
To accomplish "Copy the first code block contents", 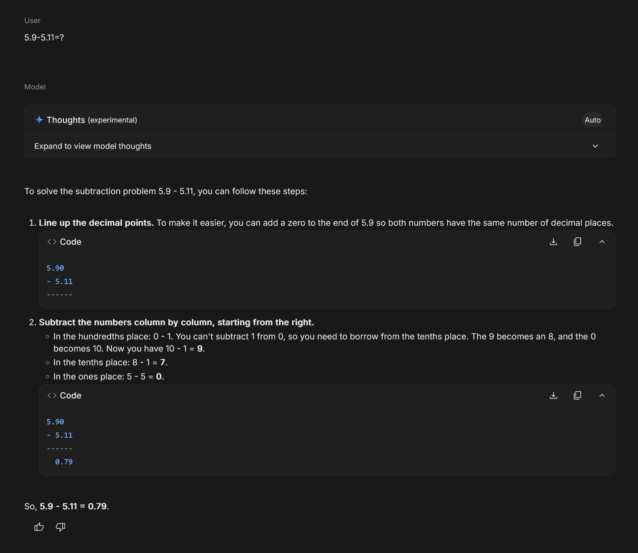I will [577, 242].
